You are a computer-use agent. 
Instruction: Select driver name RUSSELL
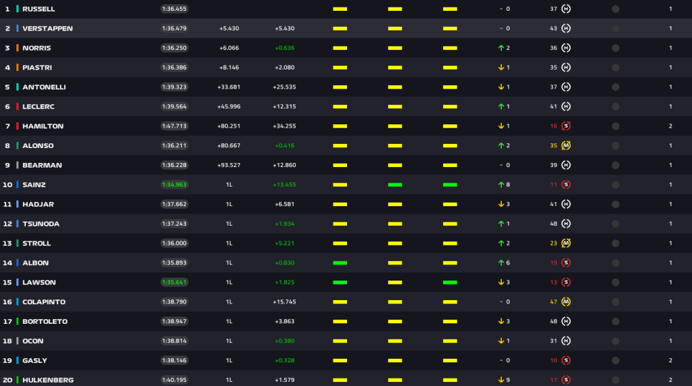point(39,9)
